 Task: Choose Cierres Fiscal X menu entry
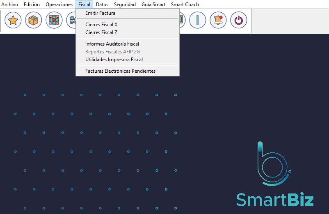pyautogui.click(x=101, y=25)
